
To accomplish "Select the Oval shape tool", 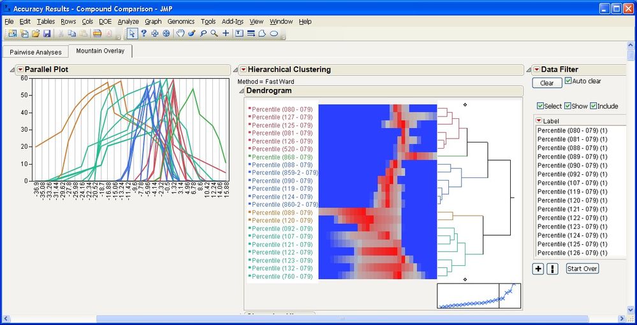I will (274, 34).
